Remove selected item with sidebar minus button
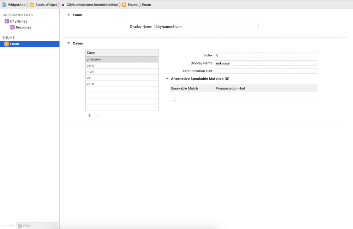Image resolution: width=353 pixels, height=229 pixels. pyautogui.click(x=12, y=225)
